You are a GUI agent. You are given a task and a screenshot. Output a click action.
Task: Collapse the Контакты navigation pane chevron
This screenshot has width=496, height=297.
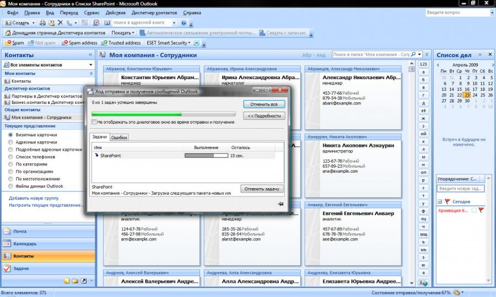pos(90,54)
